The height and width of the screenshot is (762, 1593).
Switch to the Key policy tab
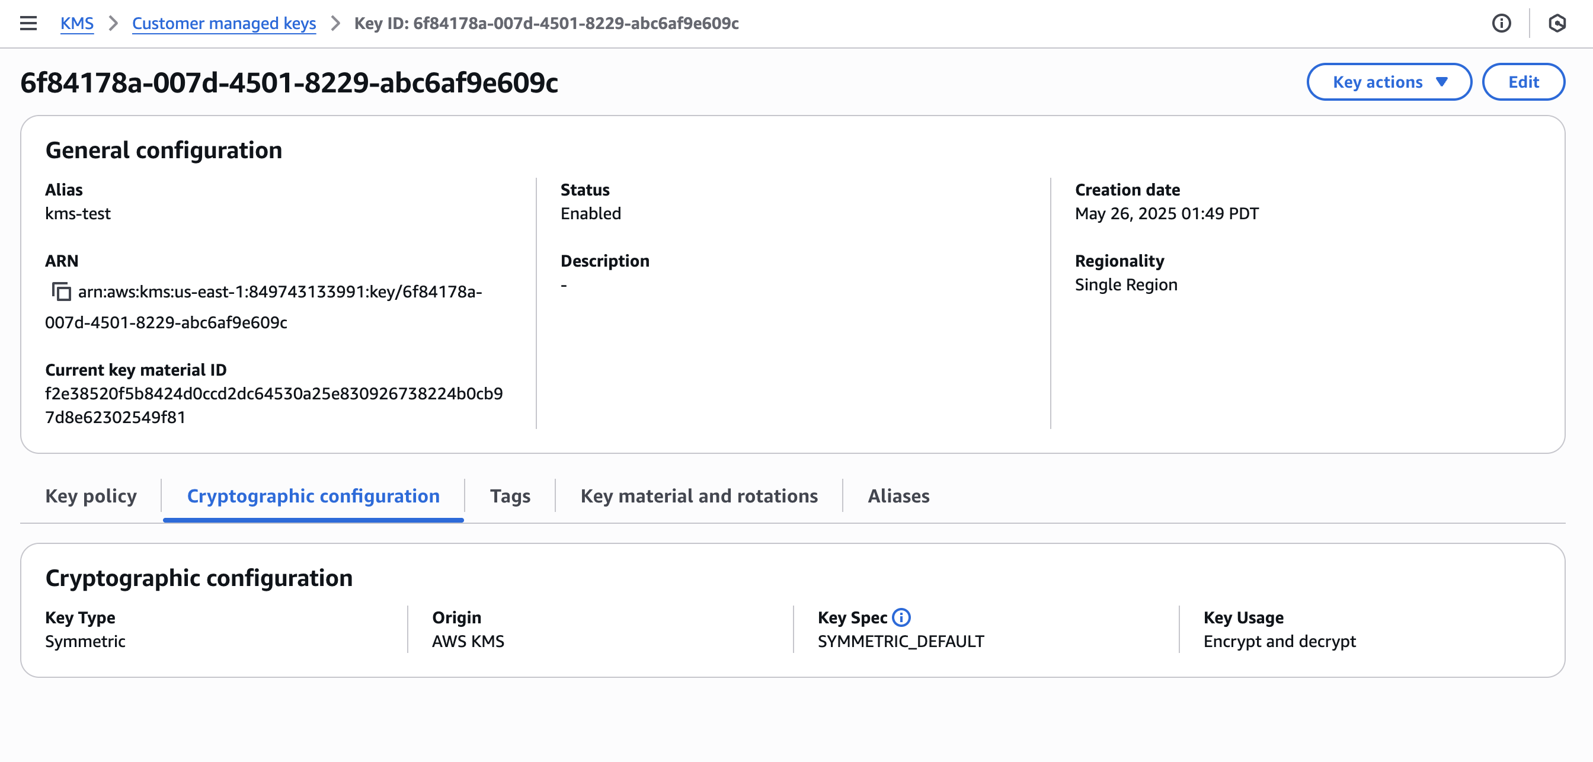tap(91, 496)
